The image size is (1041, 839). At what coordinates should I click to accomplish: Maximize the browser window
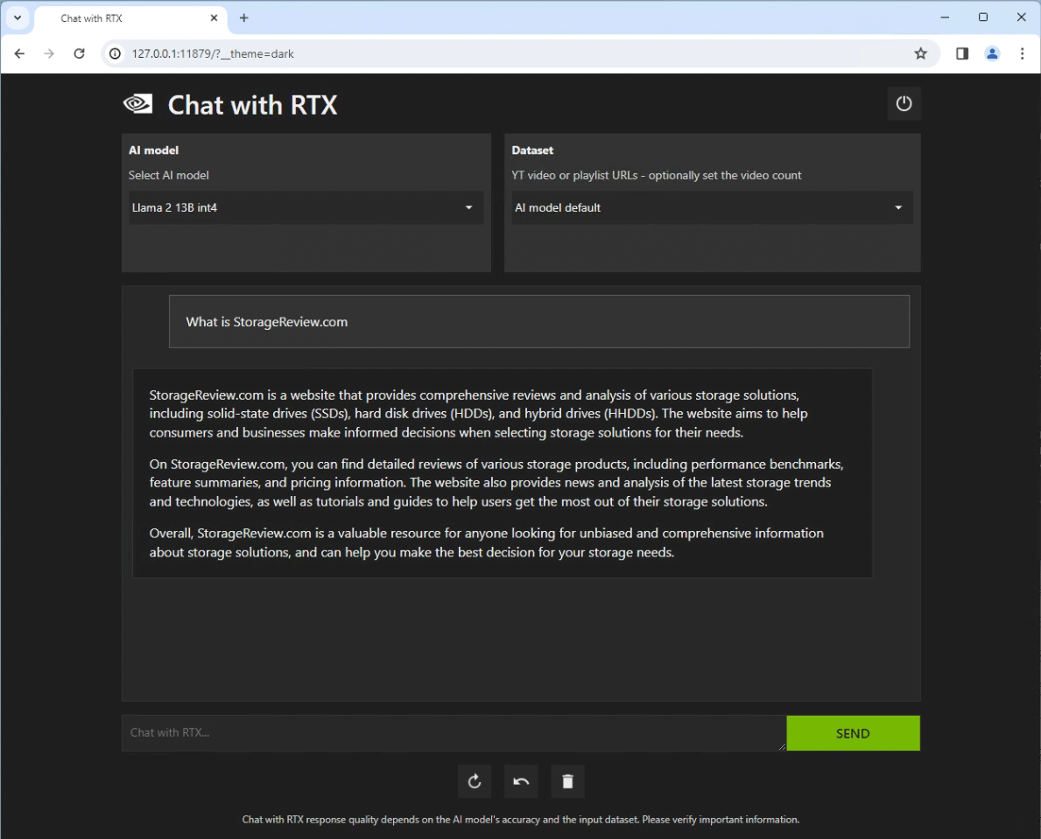pyautogui.click(x=983, y=17)
